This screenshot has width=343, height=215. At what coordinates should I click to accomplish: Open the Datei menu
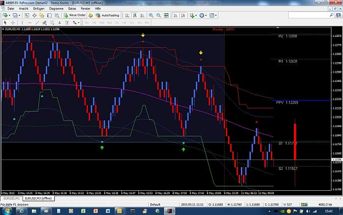click(x=11, y=9)
